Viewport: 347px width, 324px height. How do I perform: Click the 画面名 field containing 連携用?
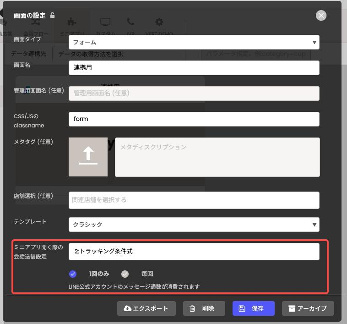[194, 68]
